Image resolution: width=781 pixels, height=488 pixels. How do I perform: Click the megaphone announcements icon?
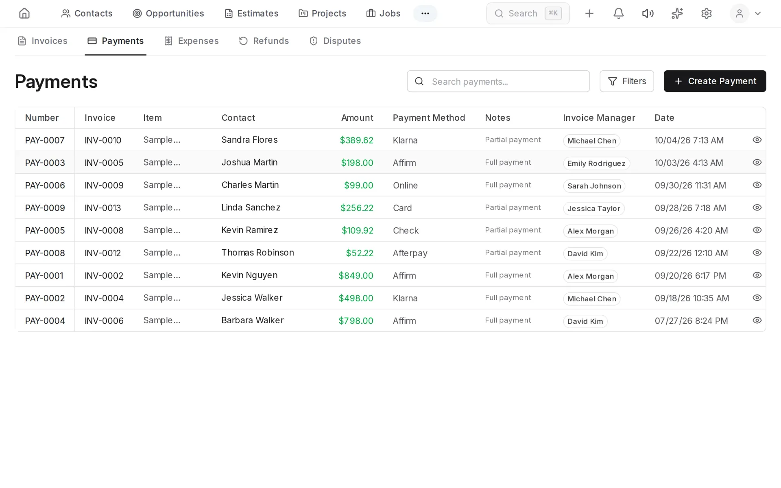point(648,13)
